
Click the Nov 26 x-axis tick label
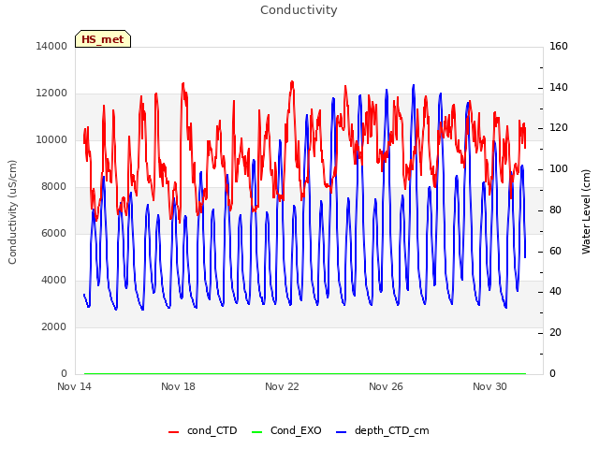(x=386, y=386)
